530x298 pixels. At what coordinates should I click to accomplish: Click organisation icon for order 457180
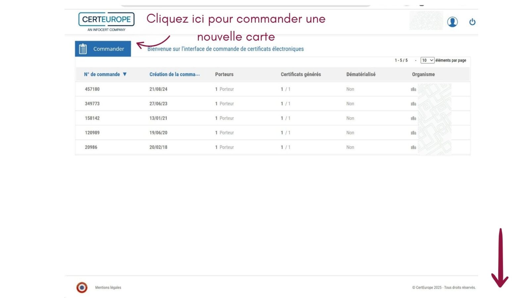point(413,89)
